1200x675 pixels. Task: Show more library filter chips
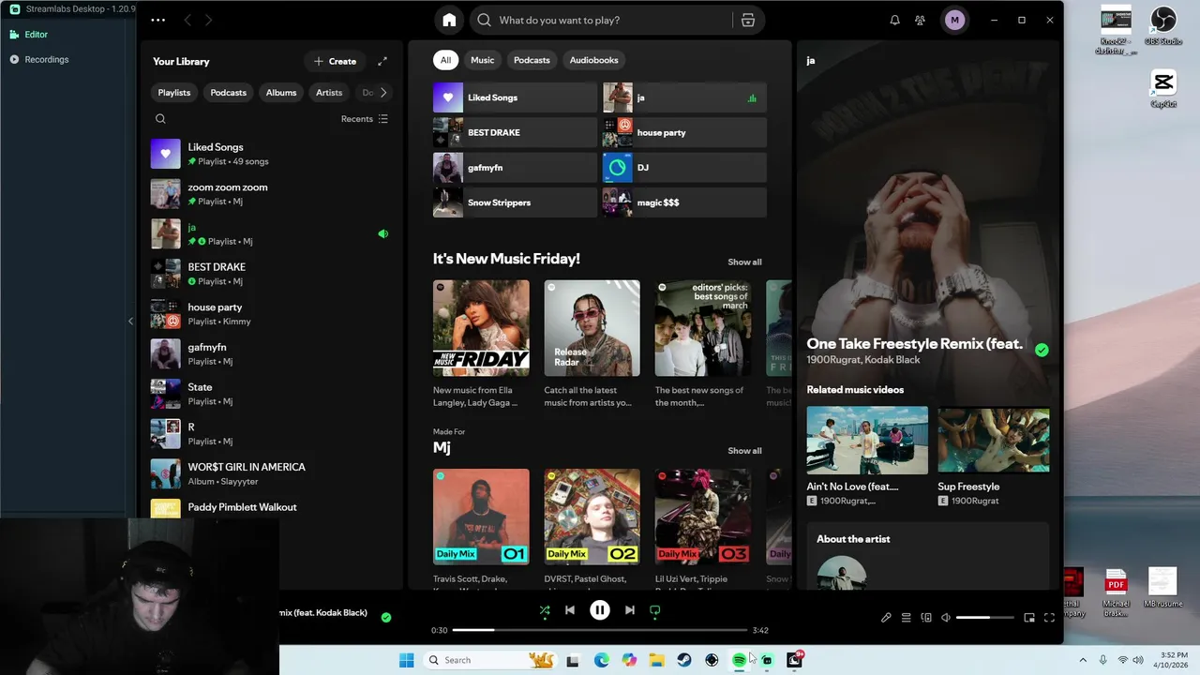click(x=382, y=93)
